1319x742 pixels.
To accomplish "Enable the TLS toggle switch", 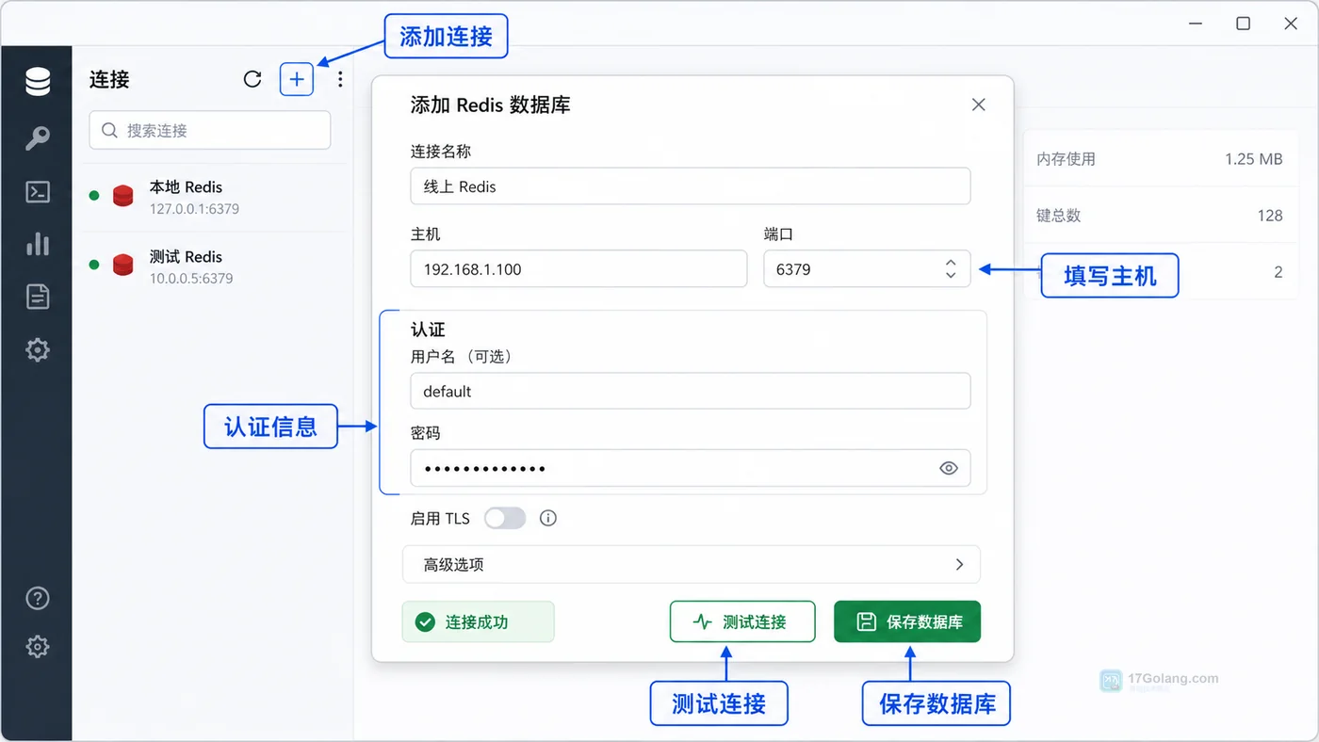I will coord(505,518).
